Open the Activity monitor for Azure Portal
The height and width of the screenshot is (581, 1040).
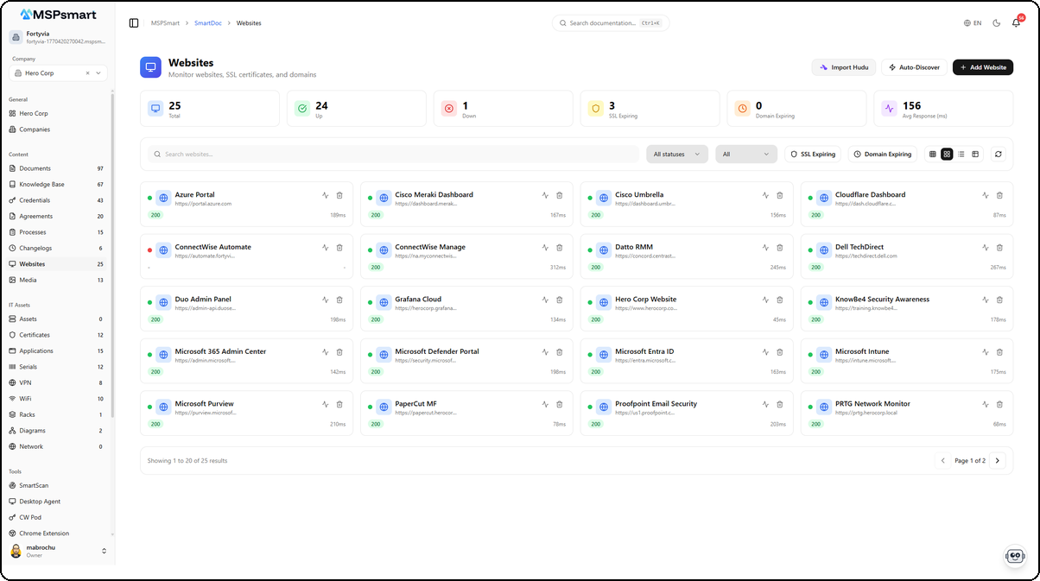click(324, 195)
